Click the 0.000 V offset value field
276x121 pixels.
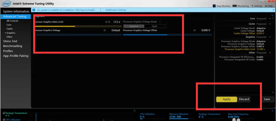[206, 30]
